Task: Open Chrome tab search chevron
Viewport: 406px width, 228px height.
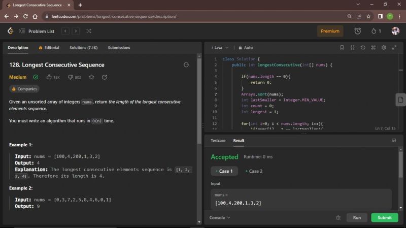Action: coord(358,5)
